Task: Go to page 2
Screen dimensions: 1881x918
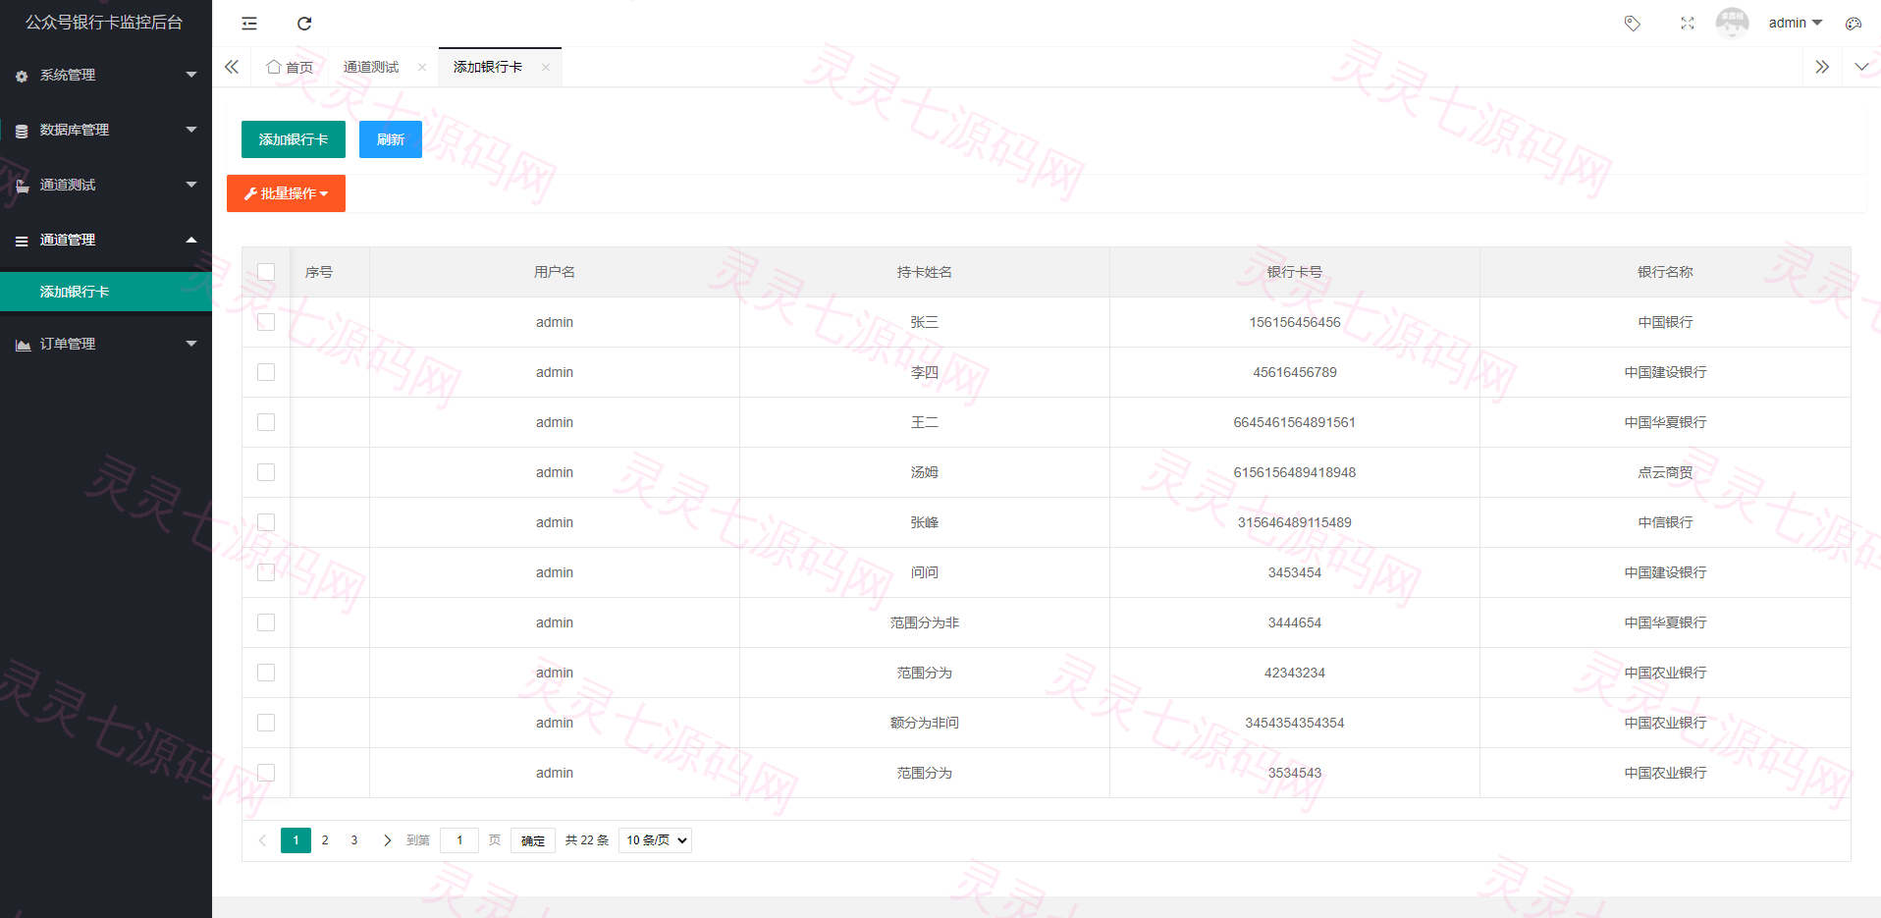Action: tap(325, 840)
